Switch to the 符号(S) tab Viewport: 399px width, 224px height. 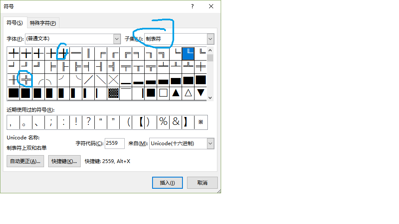(15, 22)
